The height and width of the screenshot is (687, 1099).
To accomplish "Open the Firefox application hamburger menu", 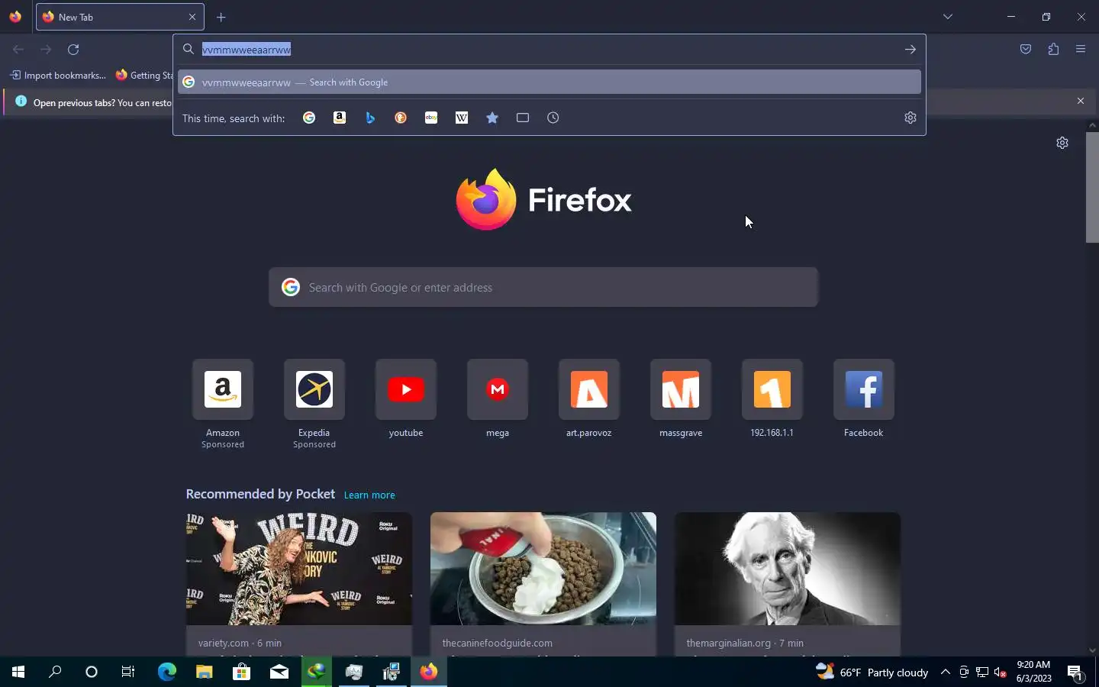I will [1081, 50].
